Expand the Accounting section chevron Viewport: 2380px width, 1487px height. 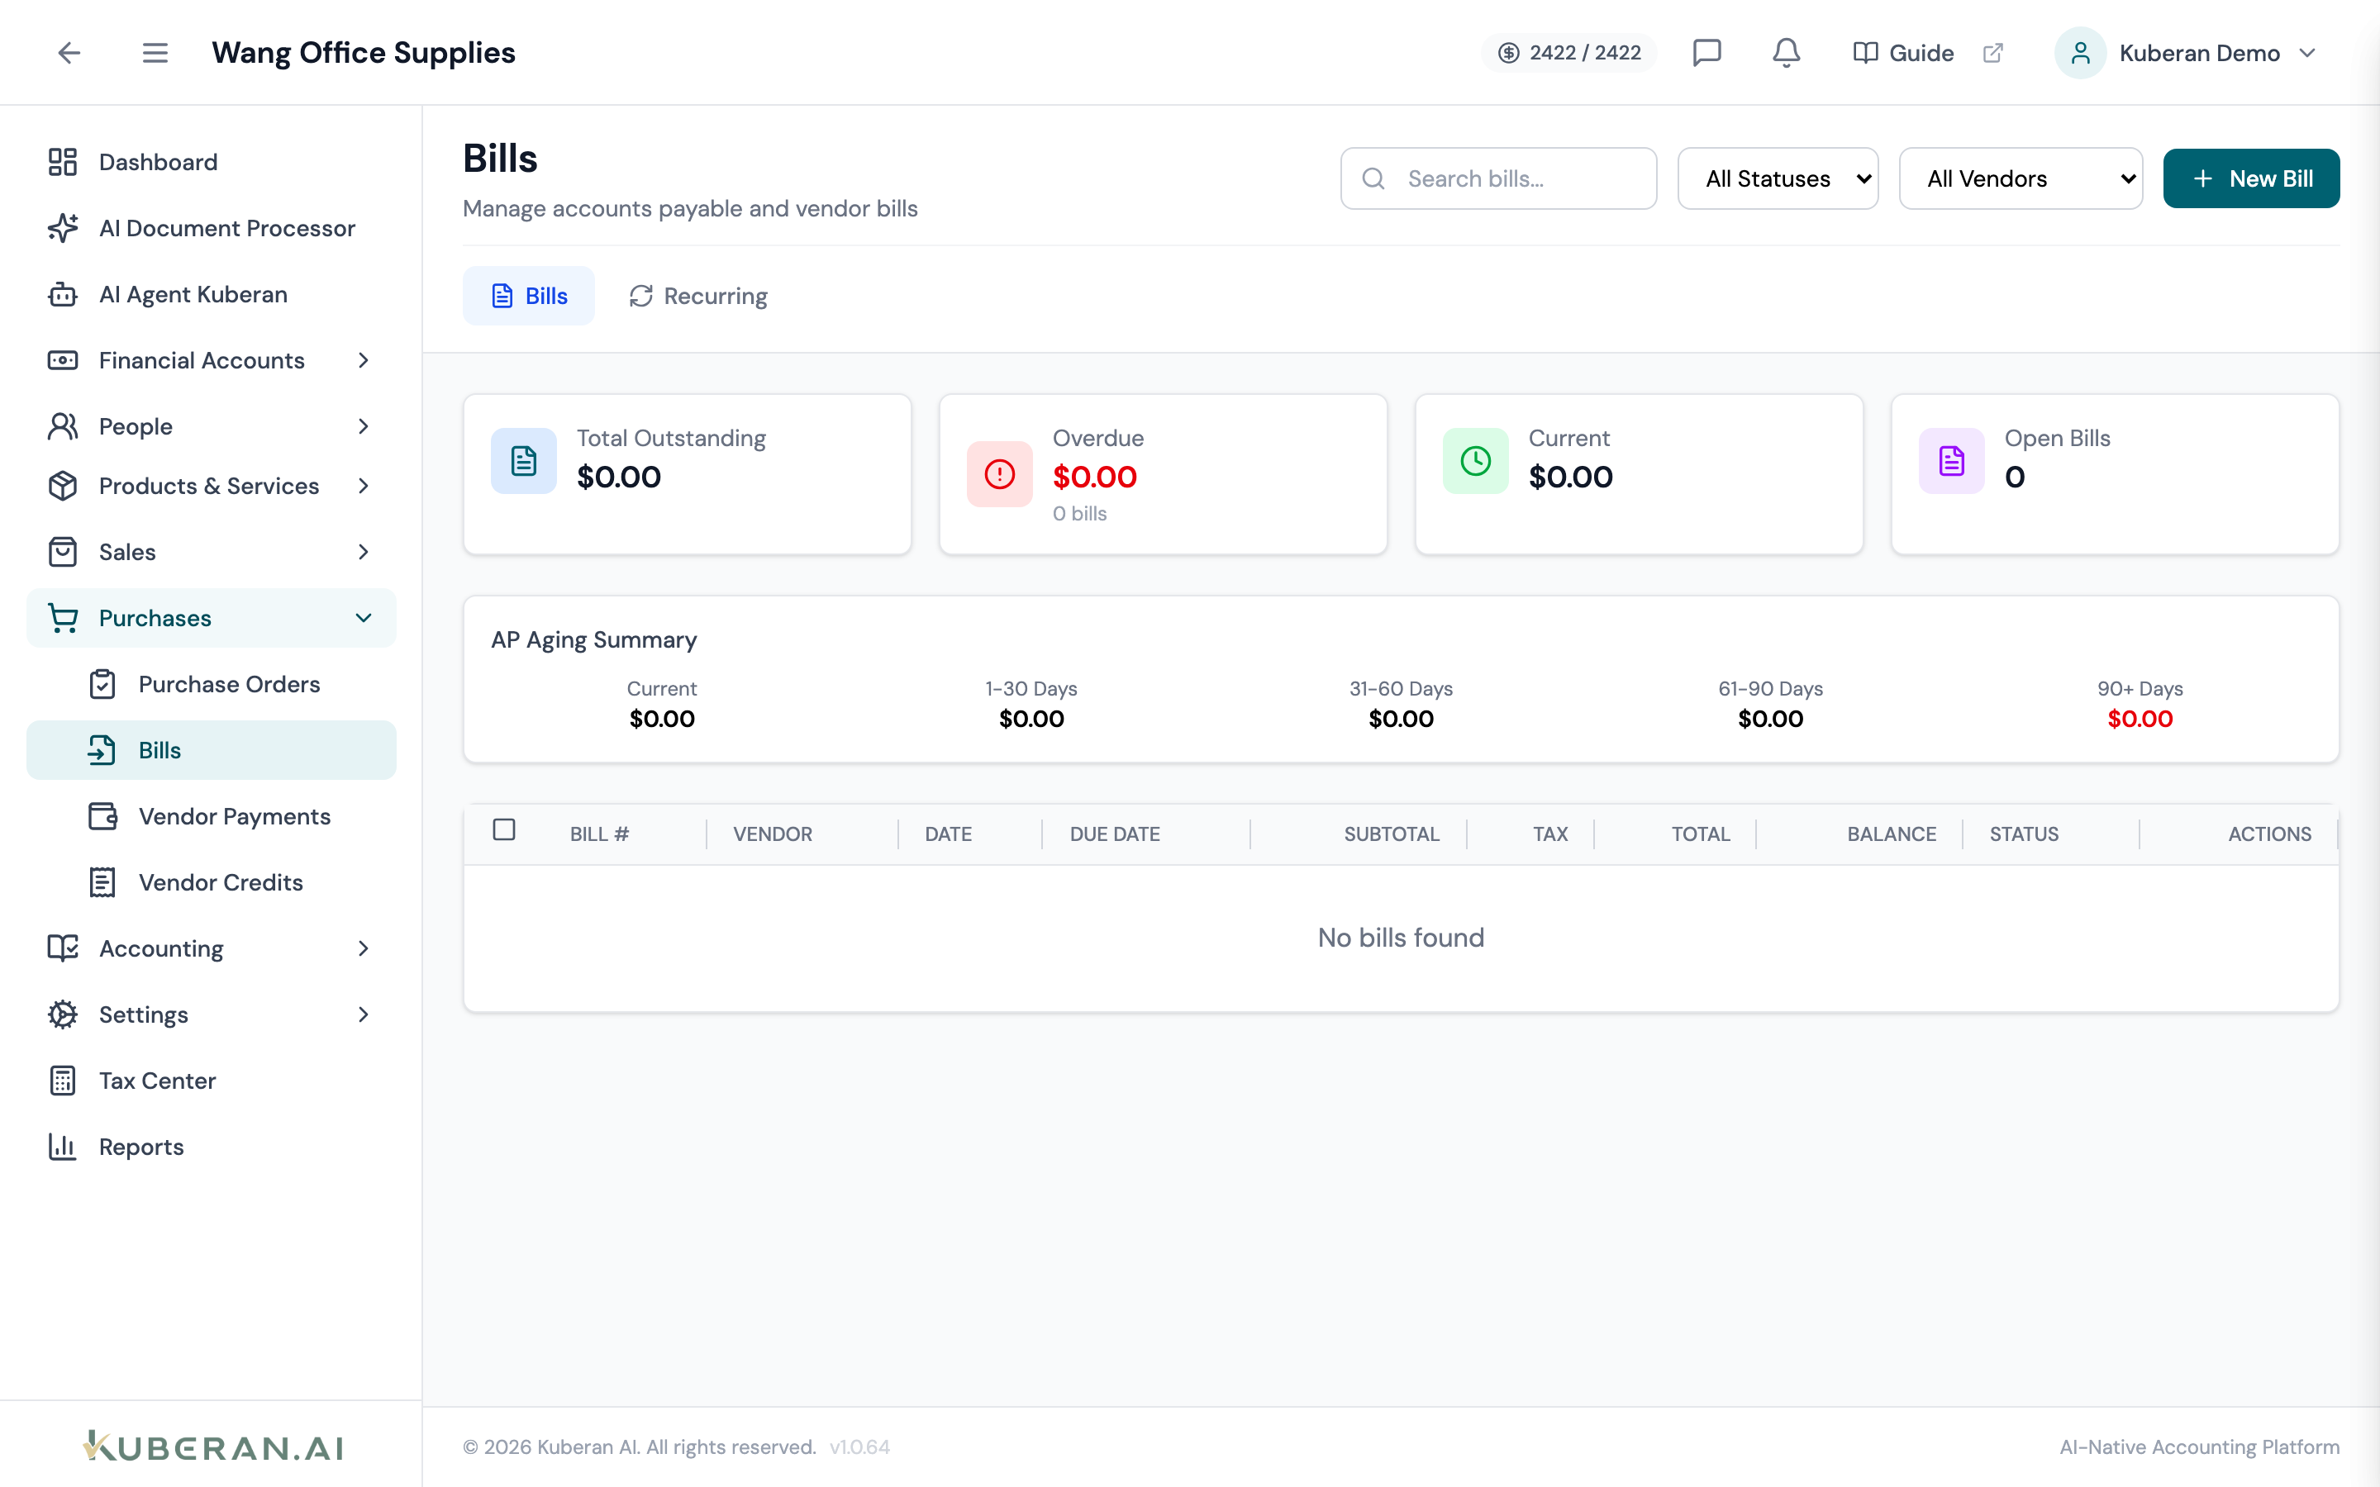tap(364, 948)
